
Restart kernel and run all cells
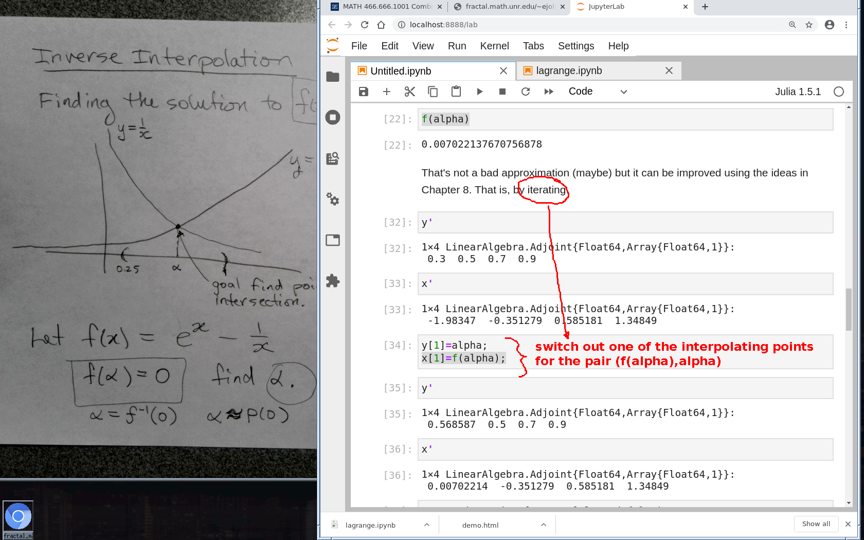point(549,92)
